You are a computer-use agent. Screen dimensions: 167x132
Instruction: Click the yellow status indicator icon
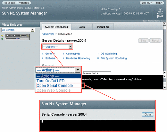2,36
